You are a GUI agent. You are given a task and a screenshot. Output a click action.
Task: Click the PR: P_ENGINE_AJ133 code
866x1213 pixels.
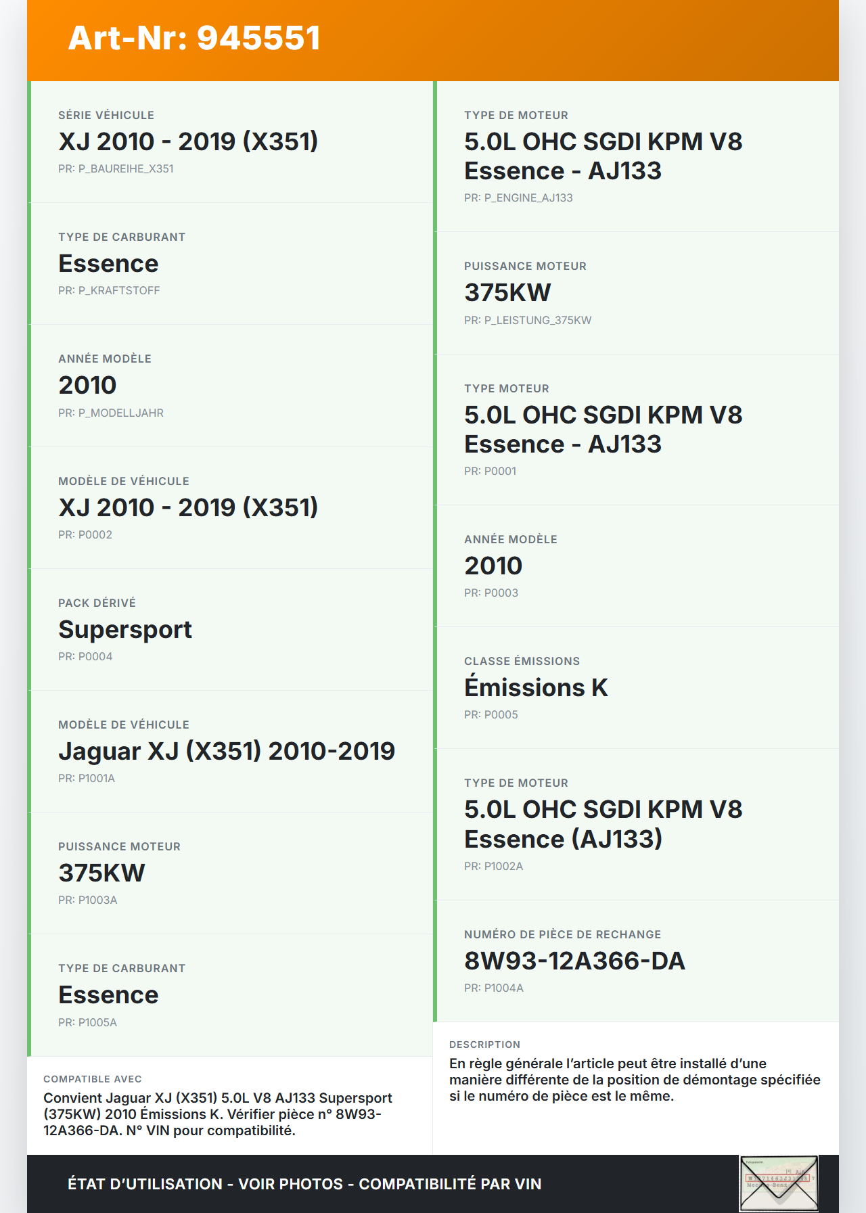click(x=518, y=198)
